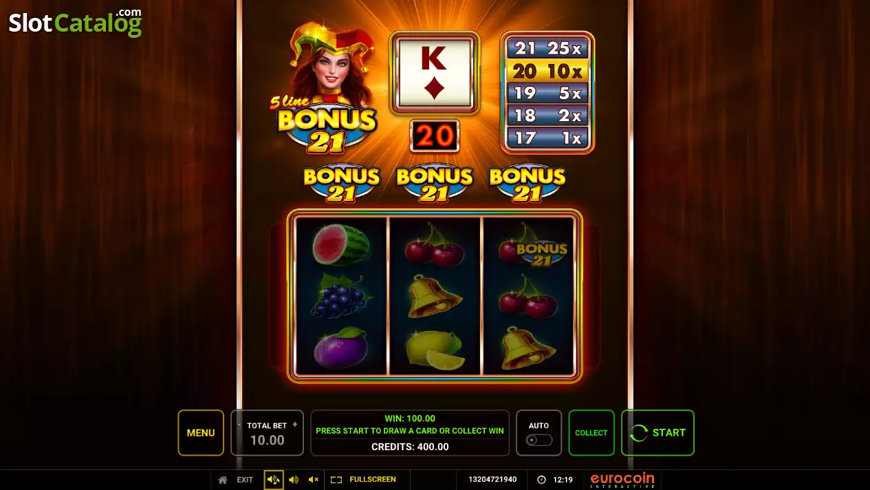Screen dimensions: 870x490
Task: Click the Eurocoin Interactive logo
Action: click(x=622, y=480)
